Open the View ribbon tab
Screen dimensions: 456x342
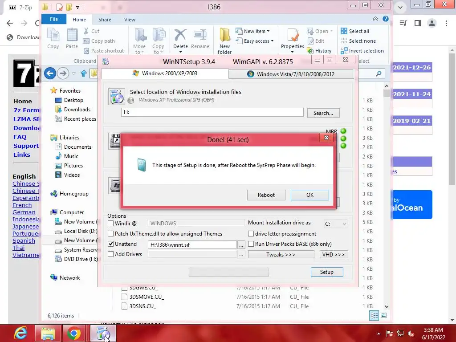(130, 20)
